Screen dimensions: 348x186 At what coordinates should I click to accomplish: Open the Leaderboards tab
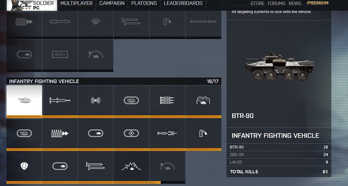point(183,3)
